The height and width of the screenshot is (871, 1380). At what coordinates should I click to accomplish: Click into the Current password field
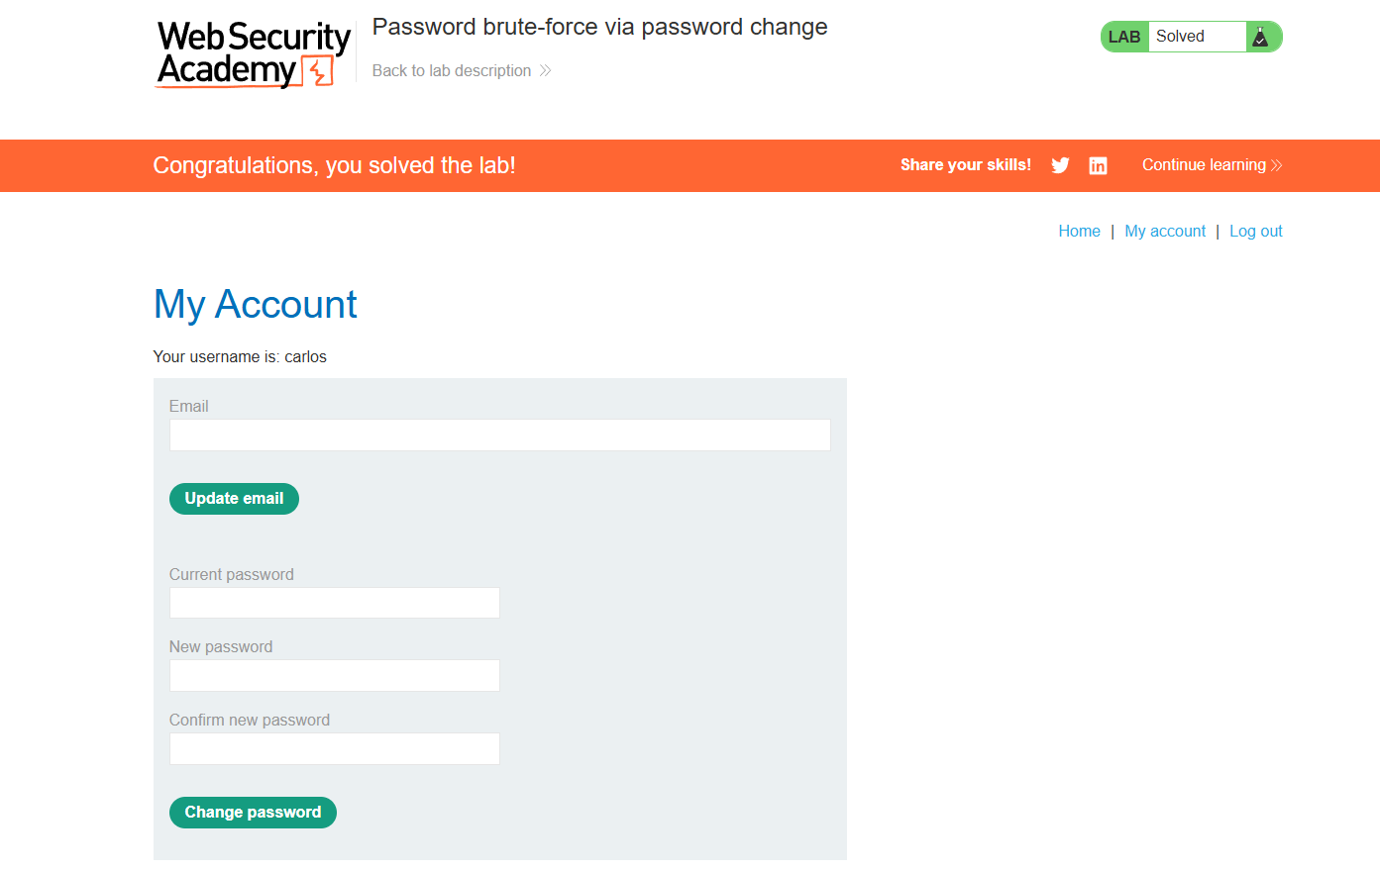(334, 603)
